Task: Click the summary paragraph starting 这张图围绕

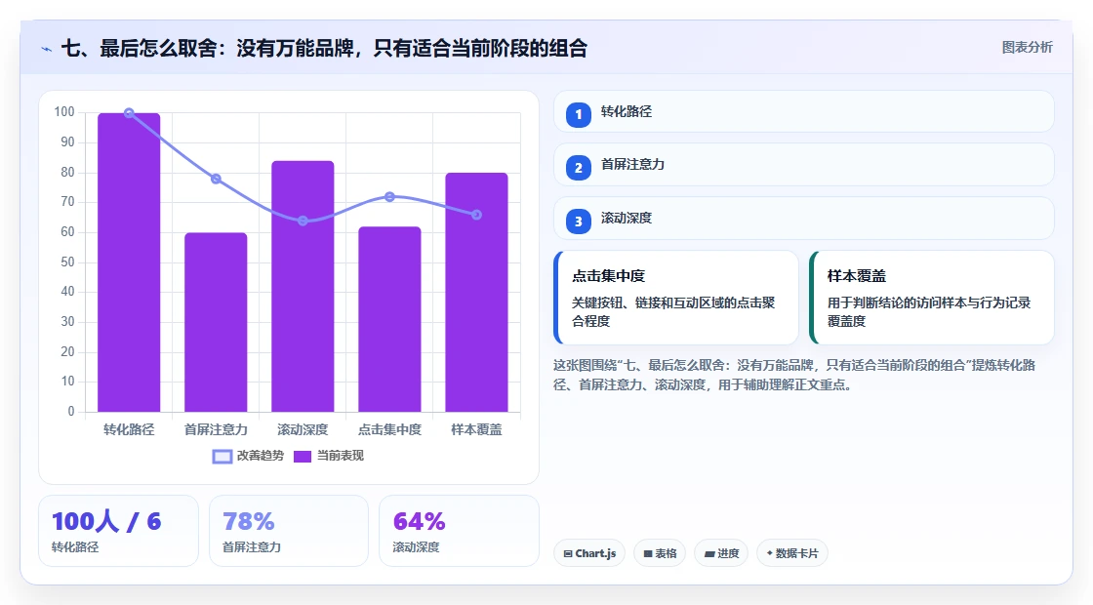Action: tap(794, 375)
